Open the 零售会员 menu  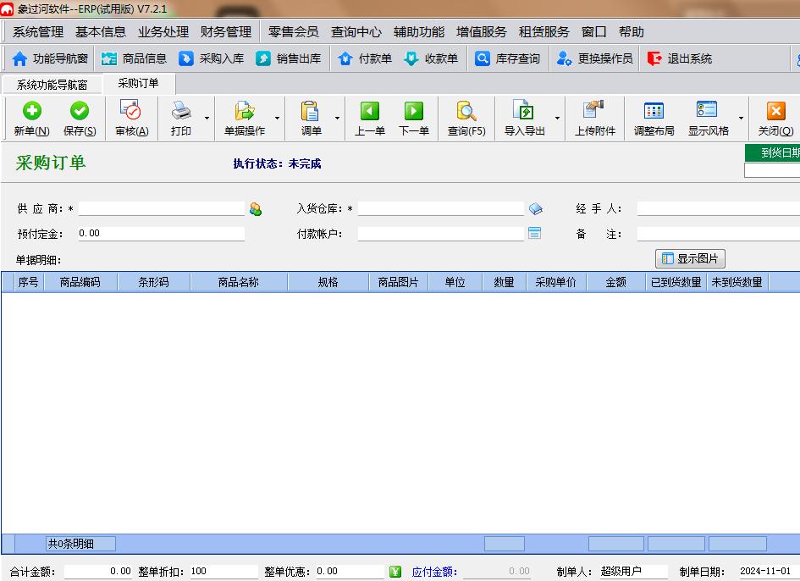click(294, 31)
